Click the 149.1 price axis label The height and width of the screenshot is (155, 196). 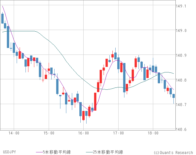pyautogui.click(x=181, y=6)
